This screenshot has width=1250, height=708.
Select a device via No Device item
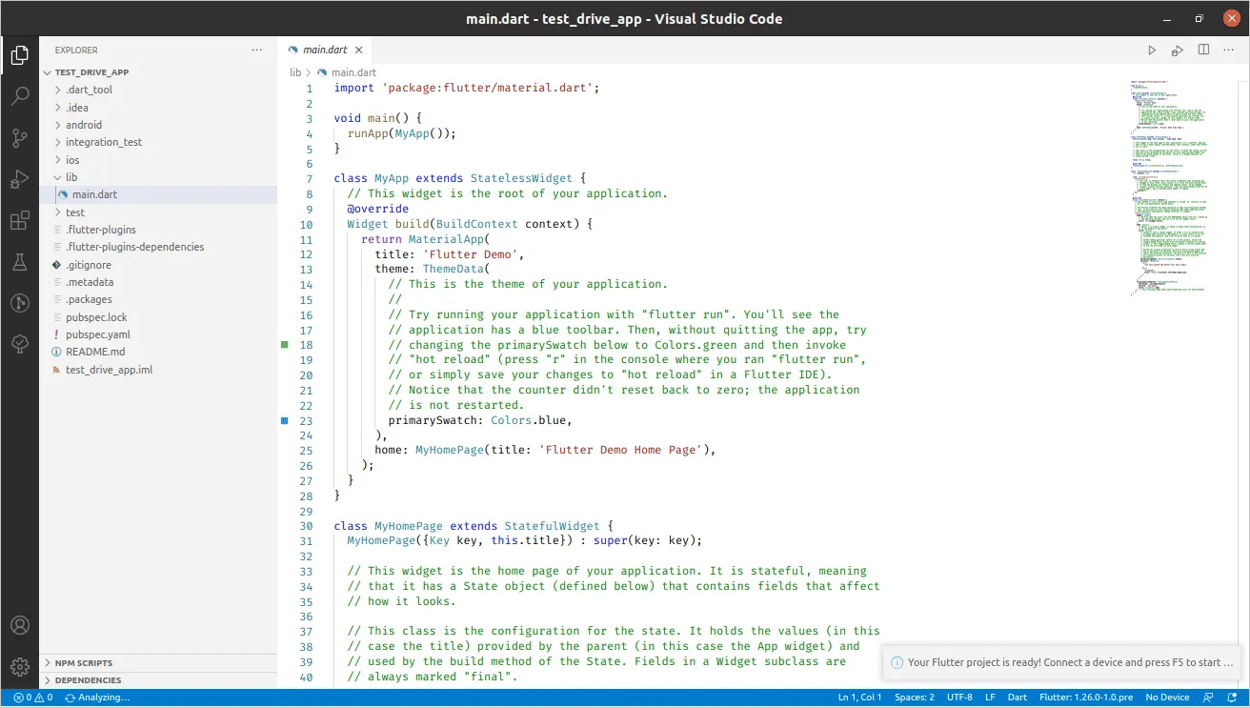(1167, 698)
